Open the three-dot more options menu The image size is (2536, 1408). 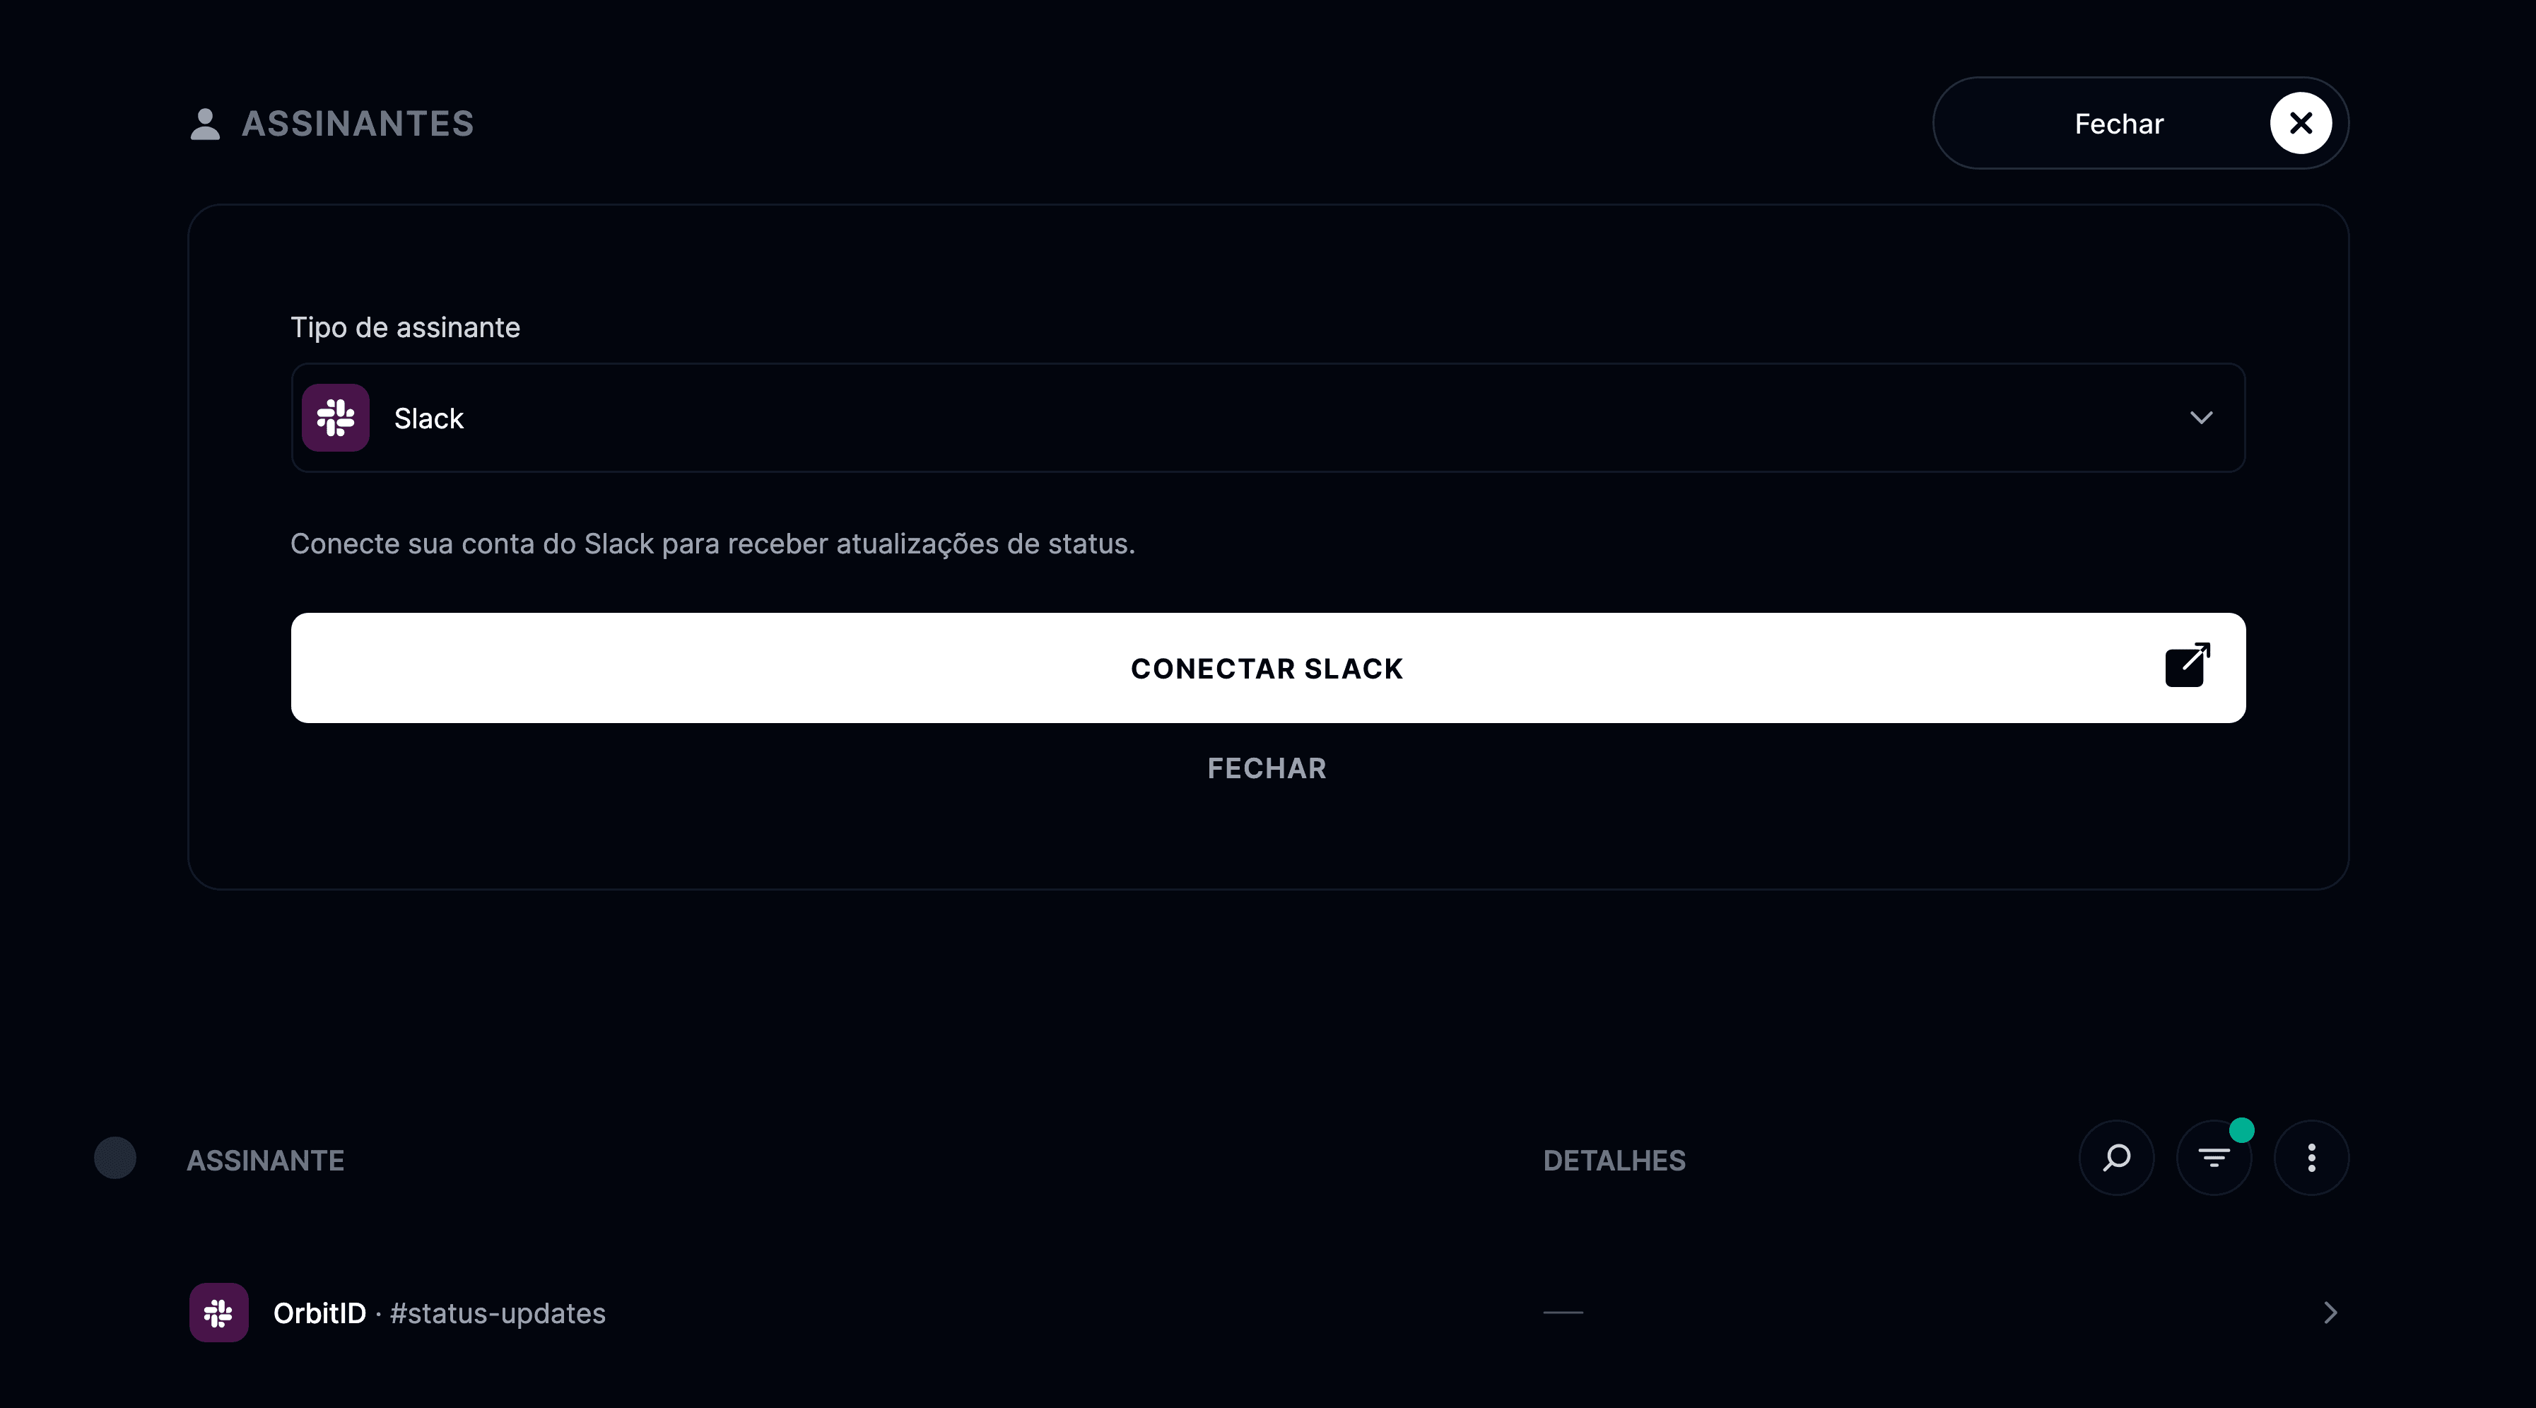[x=2311, y=1158]
